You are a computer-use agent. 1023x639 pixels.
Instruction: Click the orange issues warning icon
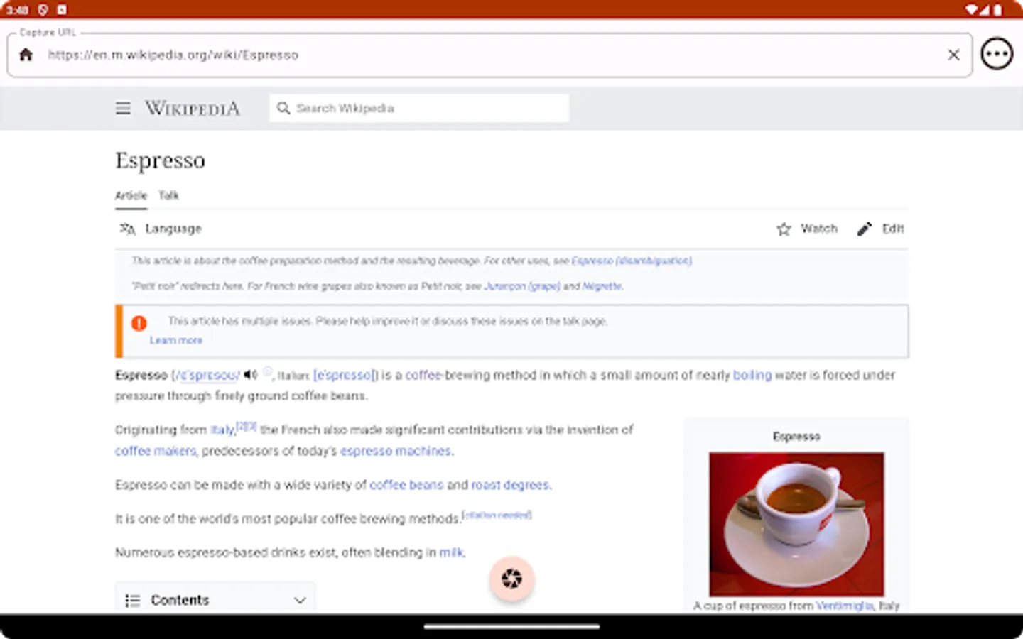click(x=139, y=323)
